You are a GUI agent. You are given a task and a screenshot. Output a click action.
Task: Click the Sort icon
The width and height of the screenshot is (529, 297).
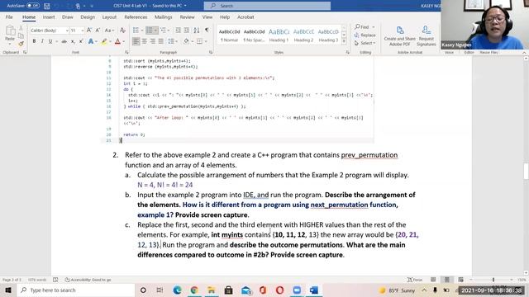tap(197, 31)
